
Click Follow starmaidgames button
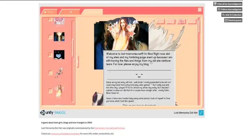230,9
